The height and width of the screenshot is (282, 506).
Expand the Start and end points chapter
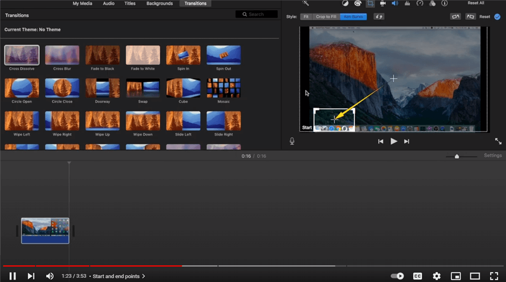click(119, 276)
